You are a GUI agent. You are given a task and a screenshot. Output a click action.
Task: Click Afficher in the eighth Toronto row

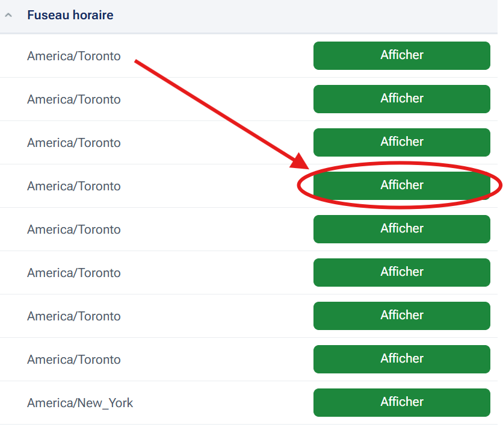click(x=401, y=359)
